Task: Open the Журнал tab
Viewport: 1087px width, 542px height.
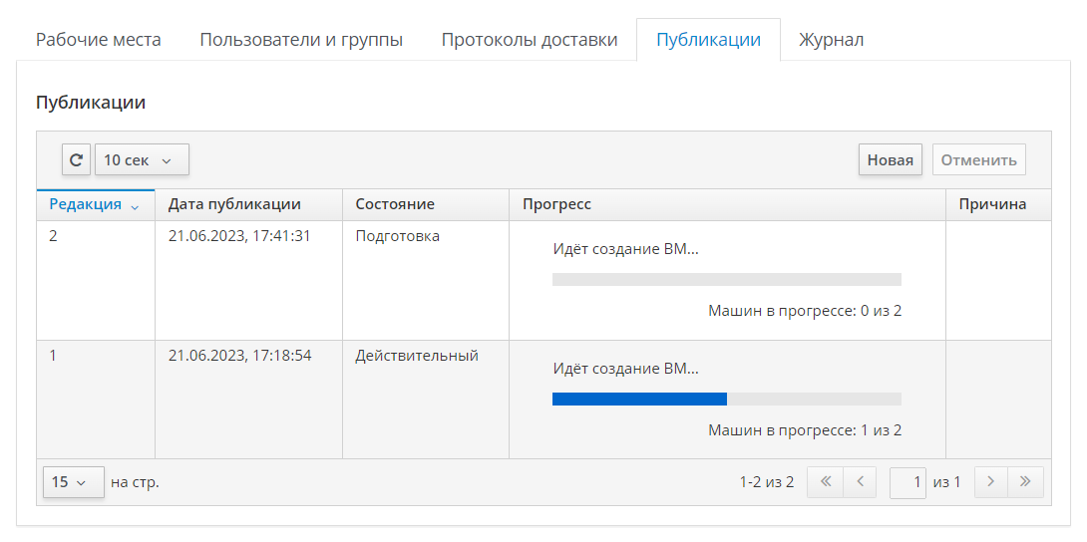Action: click(x=831, y=40)
